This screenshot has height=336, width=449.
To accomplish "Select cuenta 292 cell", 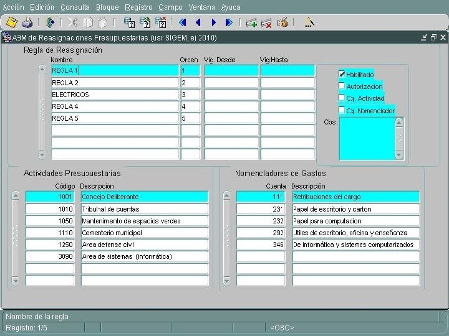I will 261,233.
